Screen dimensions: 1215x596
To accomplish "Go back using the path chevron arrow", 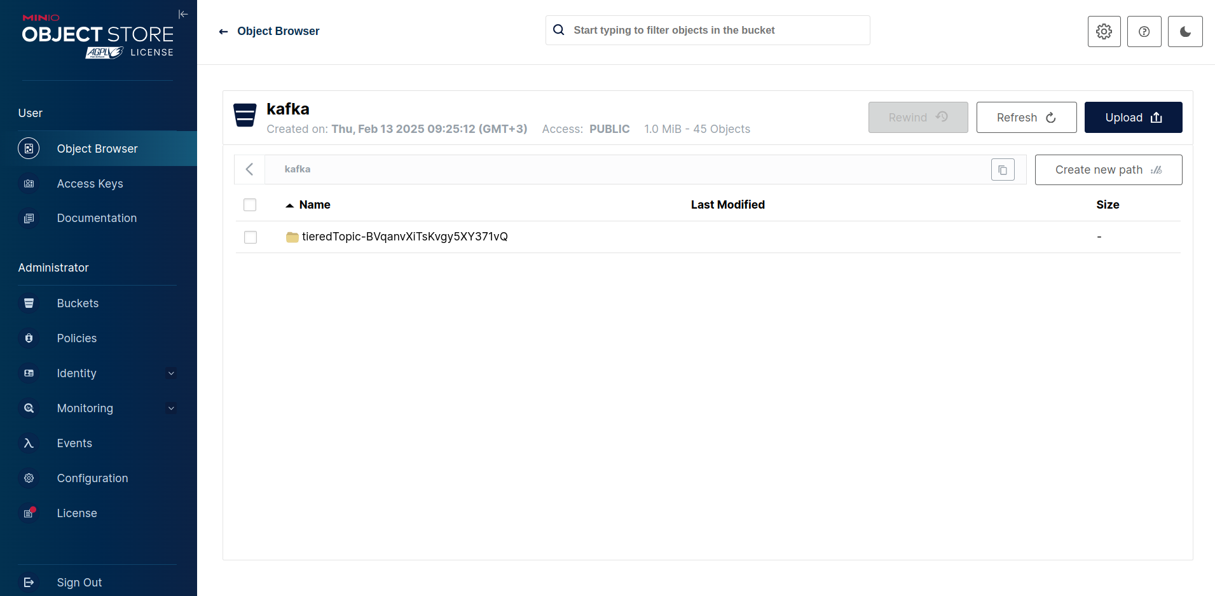I will (249, 169).
